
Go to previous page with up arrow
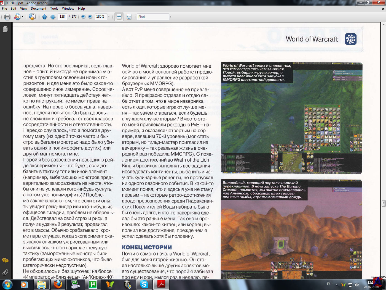click(45, 17)
